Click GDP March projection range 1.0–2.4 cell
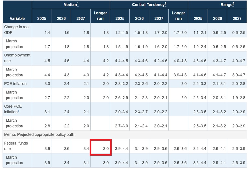The image size is (248, 169). 199,47
